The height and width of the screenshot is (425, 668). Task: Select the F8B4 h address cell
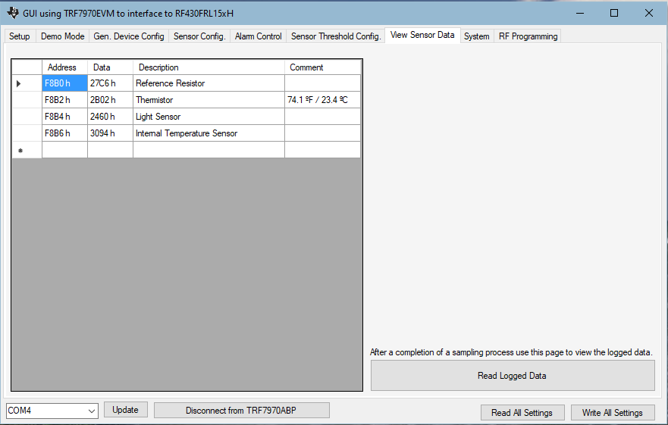tap(64, 117)
